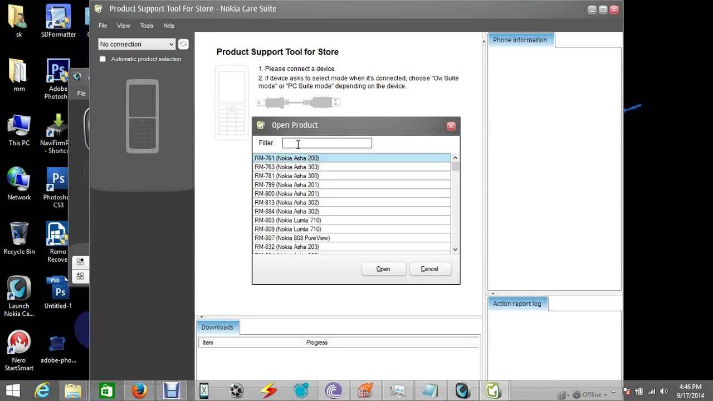Open the adobe-pho... desktop item
713x401 pixels.
(x=58, y=349)
